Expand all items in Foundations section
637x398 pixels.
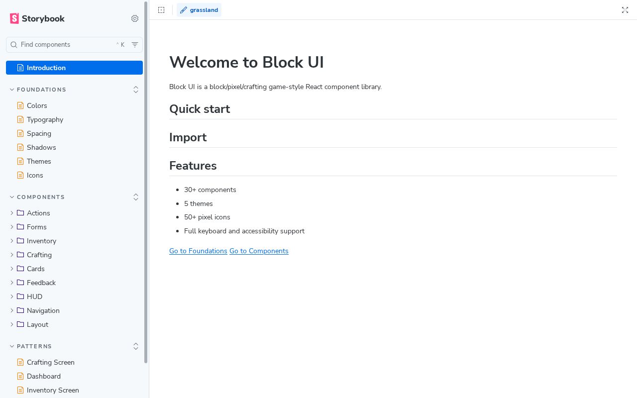136,90
